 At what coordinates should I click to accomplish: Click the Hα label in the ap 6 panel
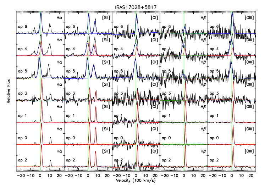point(59,18)
